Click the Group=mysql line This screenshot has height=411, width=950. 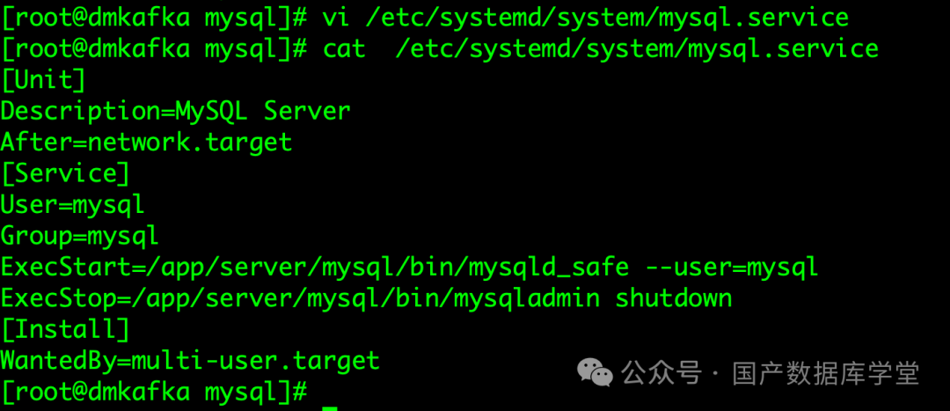point(80,236)
